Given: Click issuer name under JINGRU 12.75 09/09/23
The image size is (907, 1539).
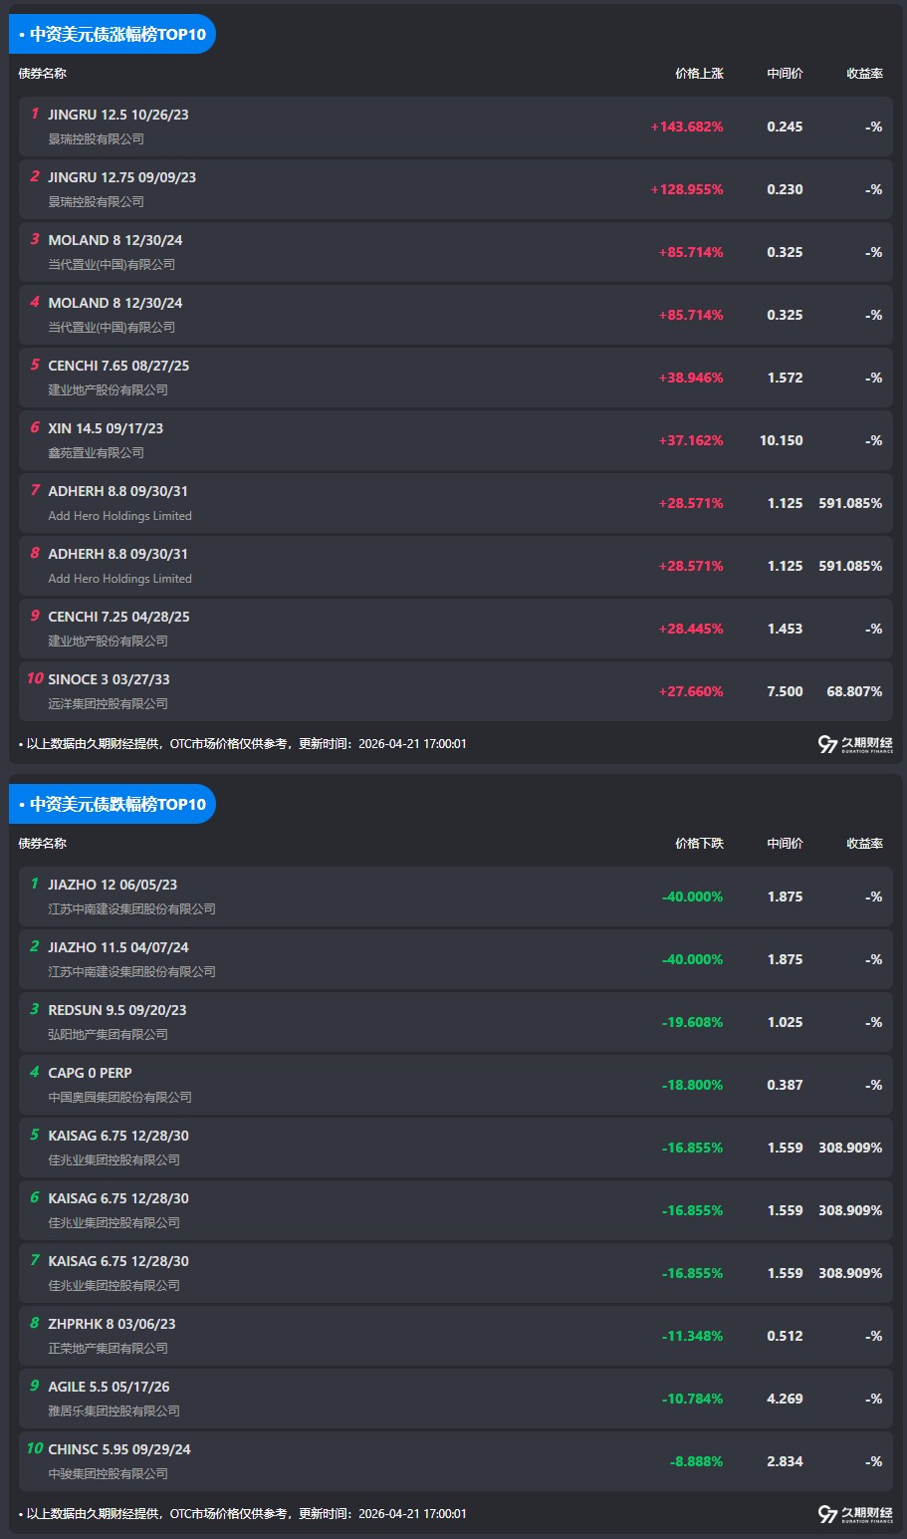Looking at the screenshot, I should coord(97,201).
